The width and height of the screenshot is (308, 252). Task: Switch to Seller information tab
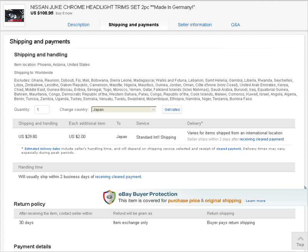tap(195, 25)
